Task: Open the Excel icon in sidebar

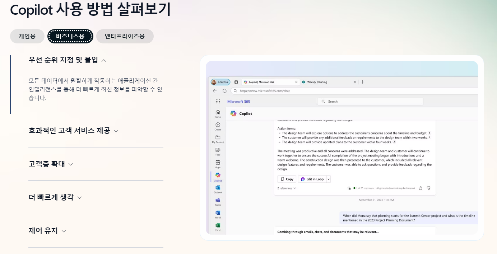Action: click(x=218, y=227)
